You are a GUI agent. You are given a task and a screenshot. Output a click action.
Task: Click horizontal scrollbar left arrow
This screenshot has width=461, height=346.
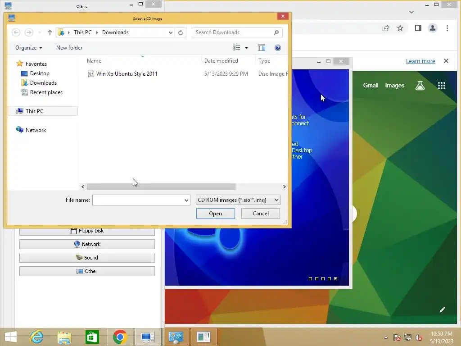tap(83, 187)
